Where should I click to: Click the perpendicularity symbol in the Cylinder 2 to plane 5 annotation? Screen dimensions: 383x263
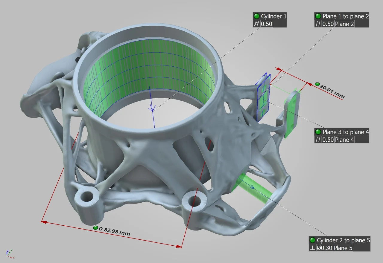point(312,248)
